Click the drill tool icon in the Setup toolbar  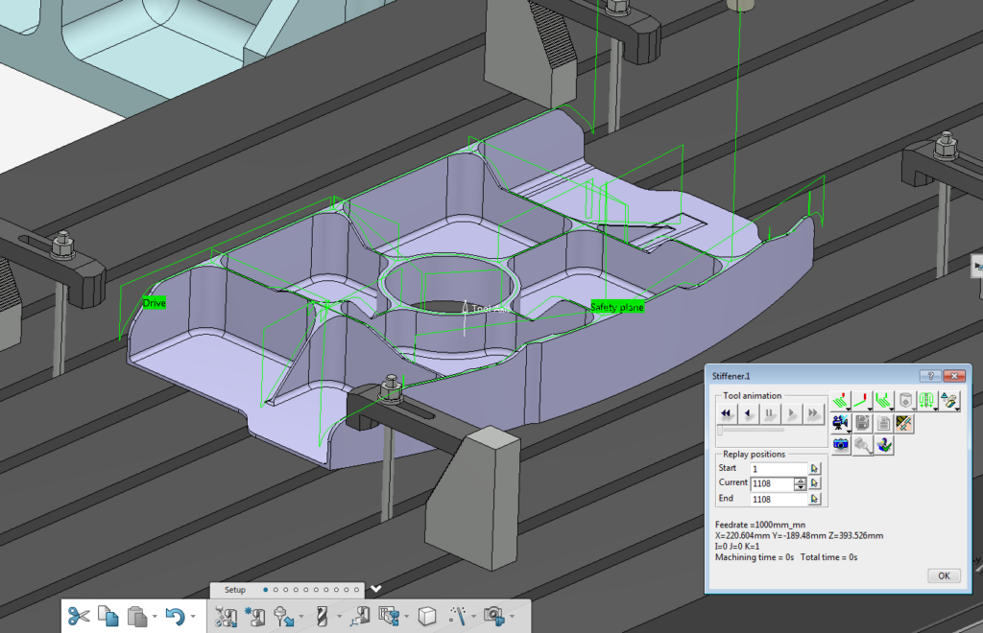(323, 617)
